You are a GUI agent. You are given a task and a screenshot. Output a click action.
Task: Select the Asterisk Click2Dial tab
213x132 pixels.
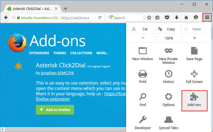[x=32, y=9]
